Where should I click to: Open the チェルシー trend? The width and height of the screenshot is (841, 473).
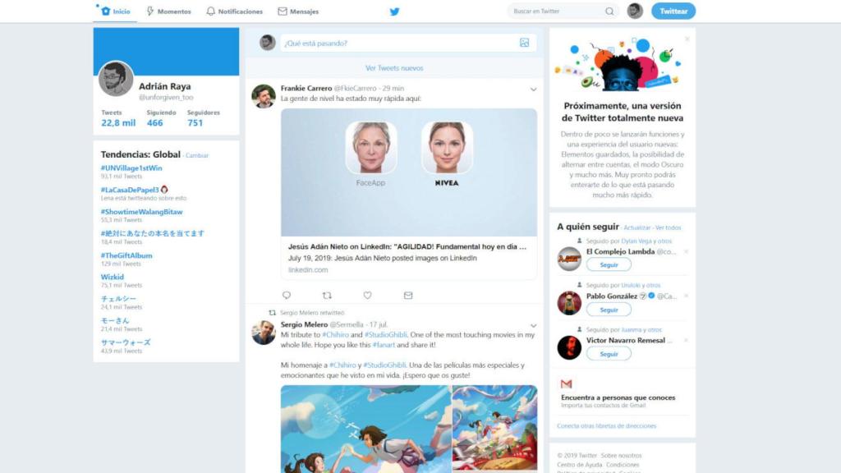(x=118, y=299)
